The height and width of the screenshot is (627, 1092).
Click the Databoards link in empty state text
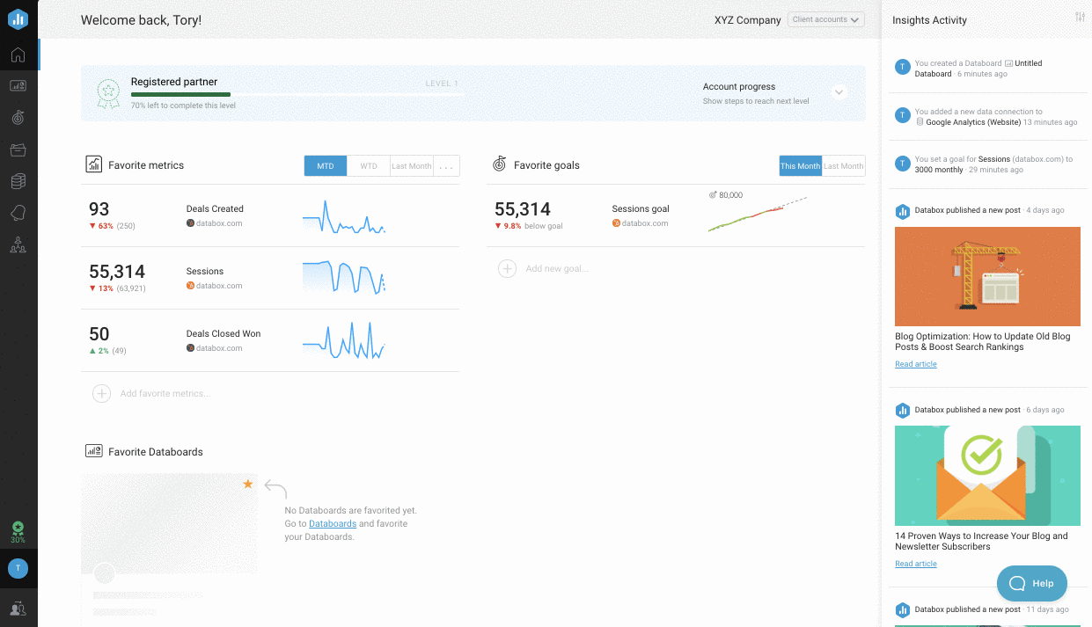pos(333,524)
